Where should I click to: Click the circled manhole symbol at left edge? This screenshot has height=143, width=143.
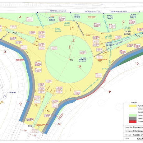click(5, 97)
